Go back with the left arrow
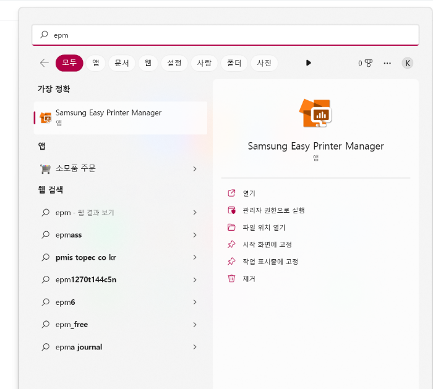 [44, 63]
